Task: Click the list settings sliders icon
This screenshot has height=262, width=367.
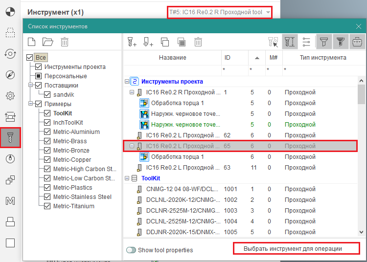Action: [306, 42]
